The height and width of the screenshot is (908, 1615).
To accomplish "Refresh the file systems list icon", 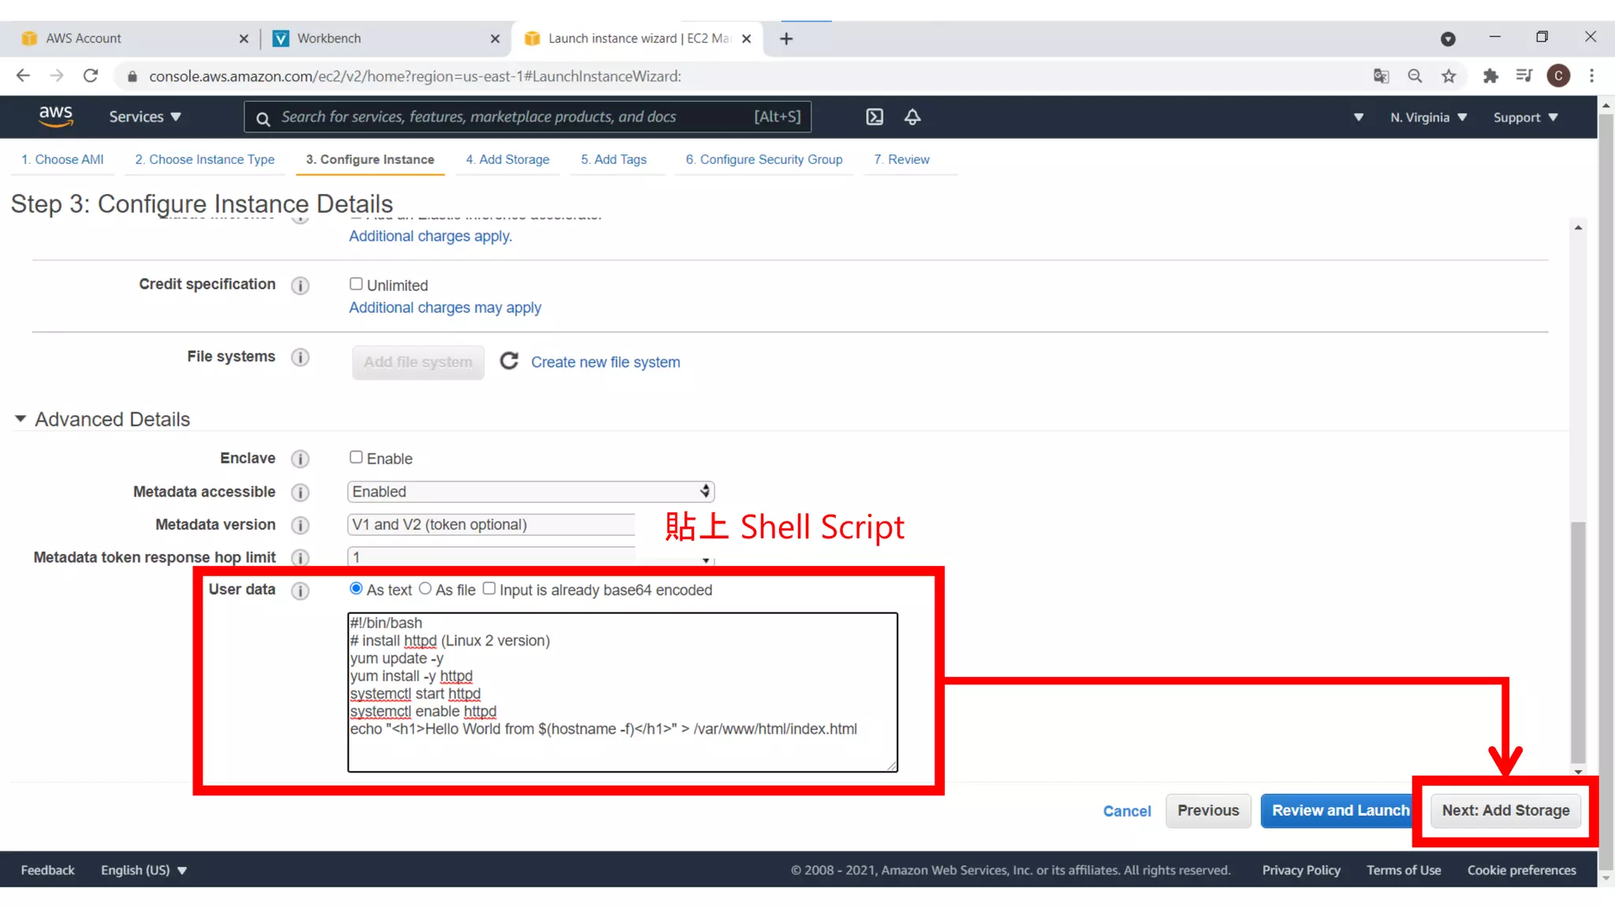I will [509, 361].
